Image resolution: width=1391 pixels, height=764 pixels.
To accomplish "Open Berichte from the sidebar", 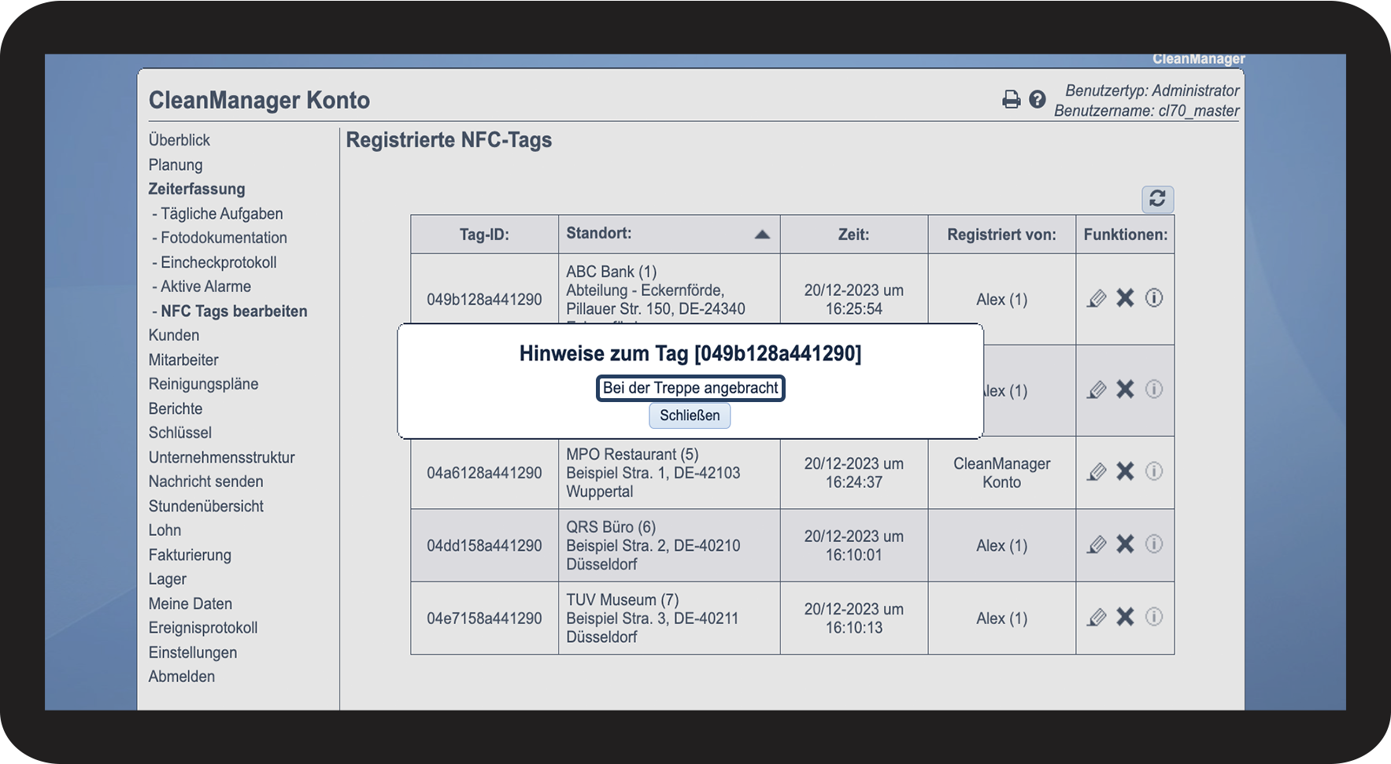I will pos(176,408).
